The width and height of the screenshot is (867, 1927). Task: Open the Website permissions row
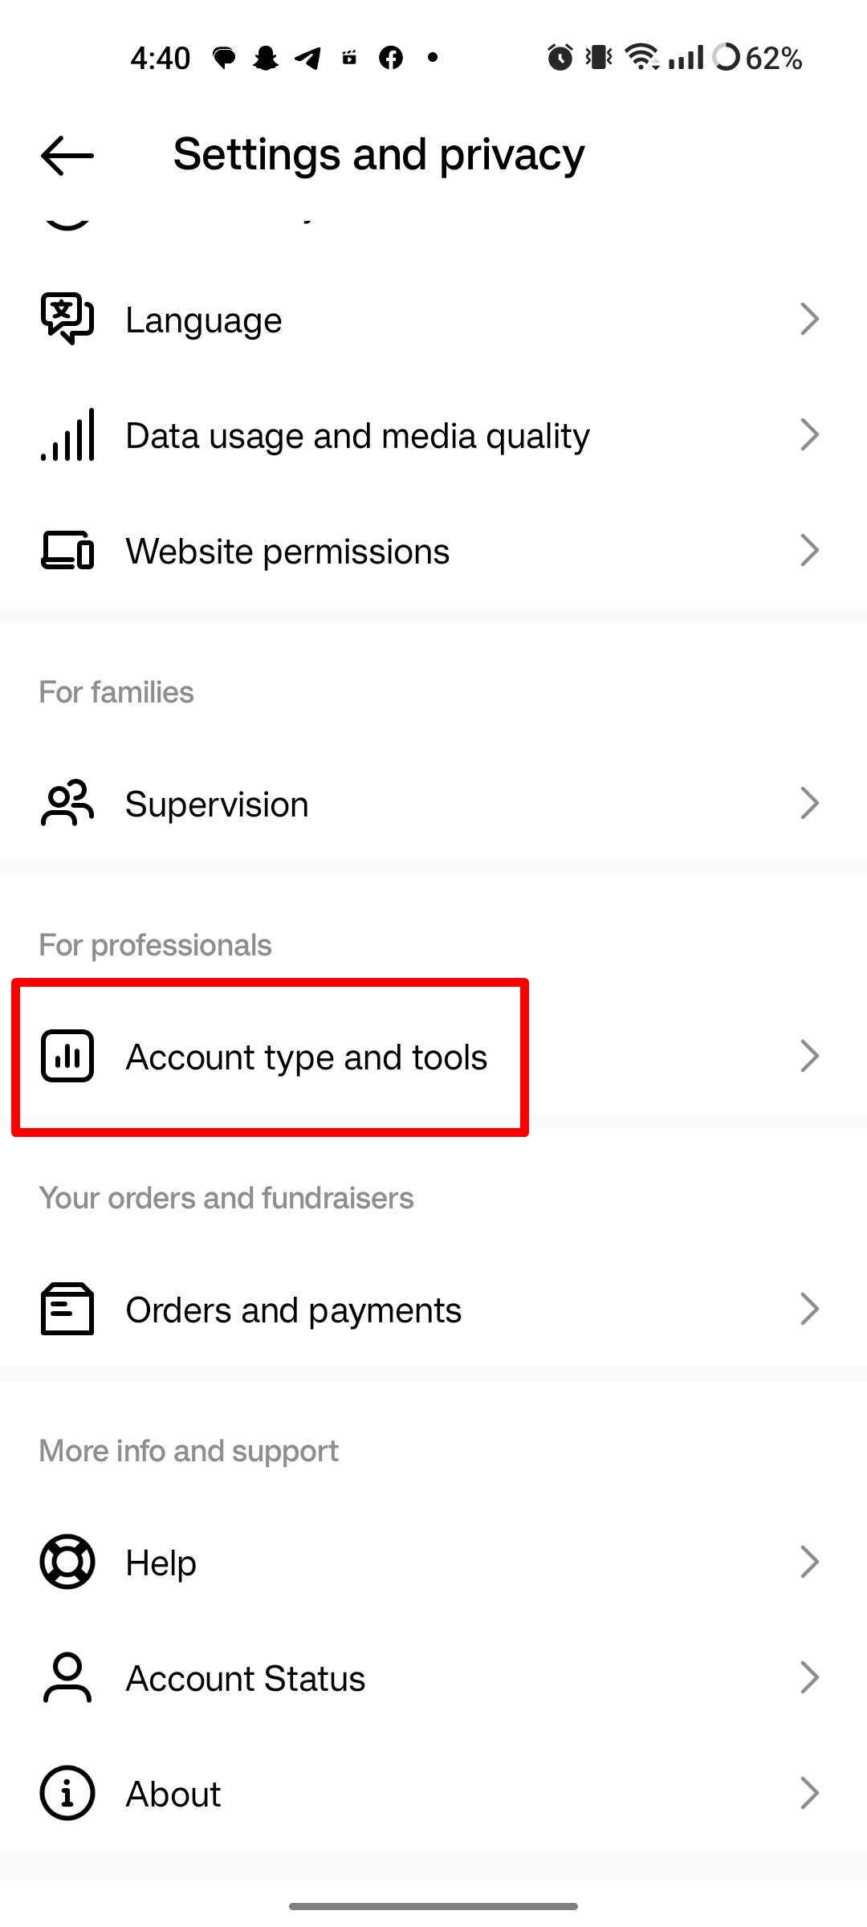[x=433, y=550]
